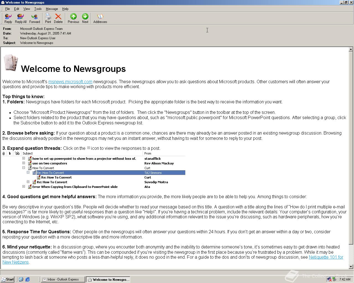Click the 'Welcome to Newsgroups' heading text
354x283 pixels.
pos(73,69)
